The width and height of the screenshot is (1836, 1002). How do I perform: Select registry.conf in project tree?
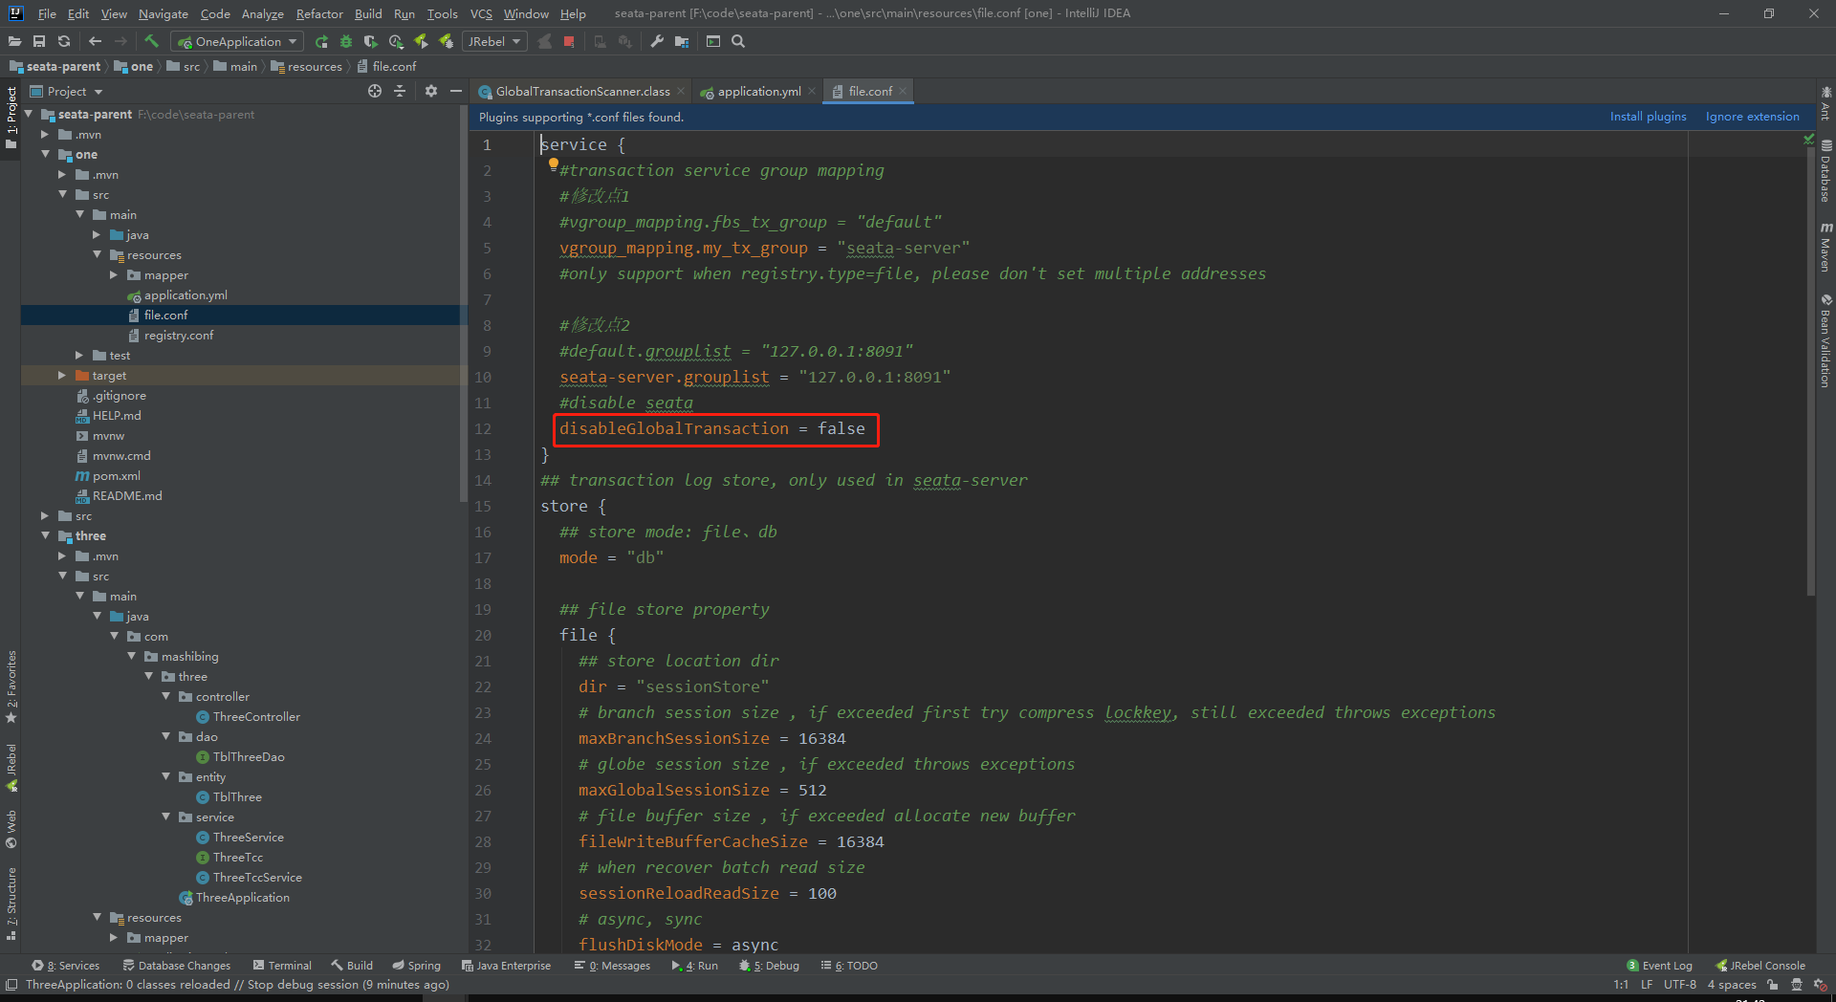pyautogui.click(x=179, y=335)
